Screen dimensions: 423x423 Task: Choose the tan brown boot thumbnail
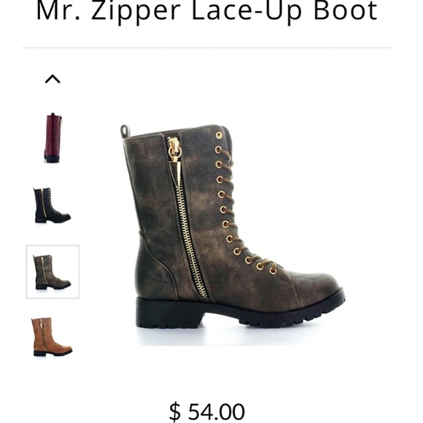52,337
